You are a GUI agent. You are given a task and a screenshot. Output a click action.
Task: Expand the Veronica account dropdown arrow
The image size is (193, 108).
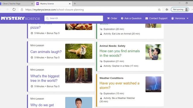(x=188, y=18)
